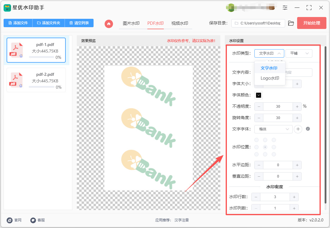The width and height of the screenshot is (330, 228).
Task: Select top-center watermark position radio
Action: click(265, 140)
